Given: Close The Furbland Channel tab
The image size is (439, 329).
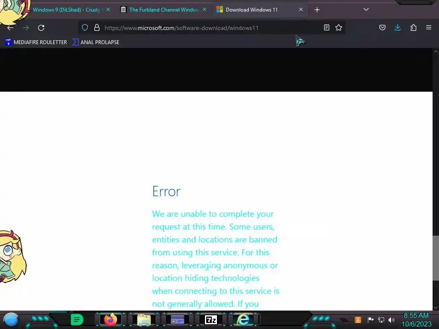Looking at the screenshot, I should pyautogui.click(x=204, y=9).
